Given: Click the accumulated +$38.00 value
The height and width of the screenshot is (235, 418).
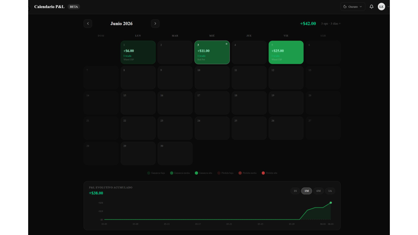Looking at the screenshot, I should (x=96, y=193).
